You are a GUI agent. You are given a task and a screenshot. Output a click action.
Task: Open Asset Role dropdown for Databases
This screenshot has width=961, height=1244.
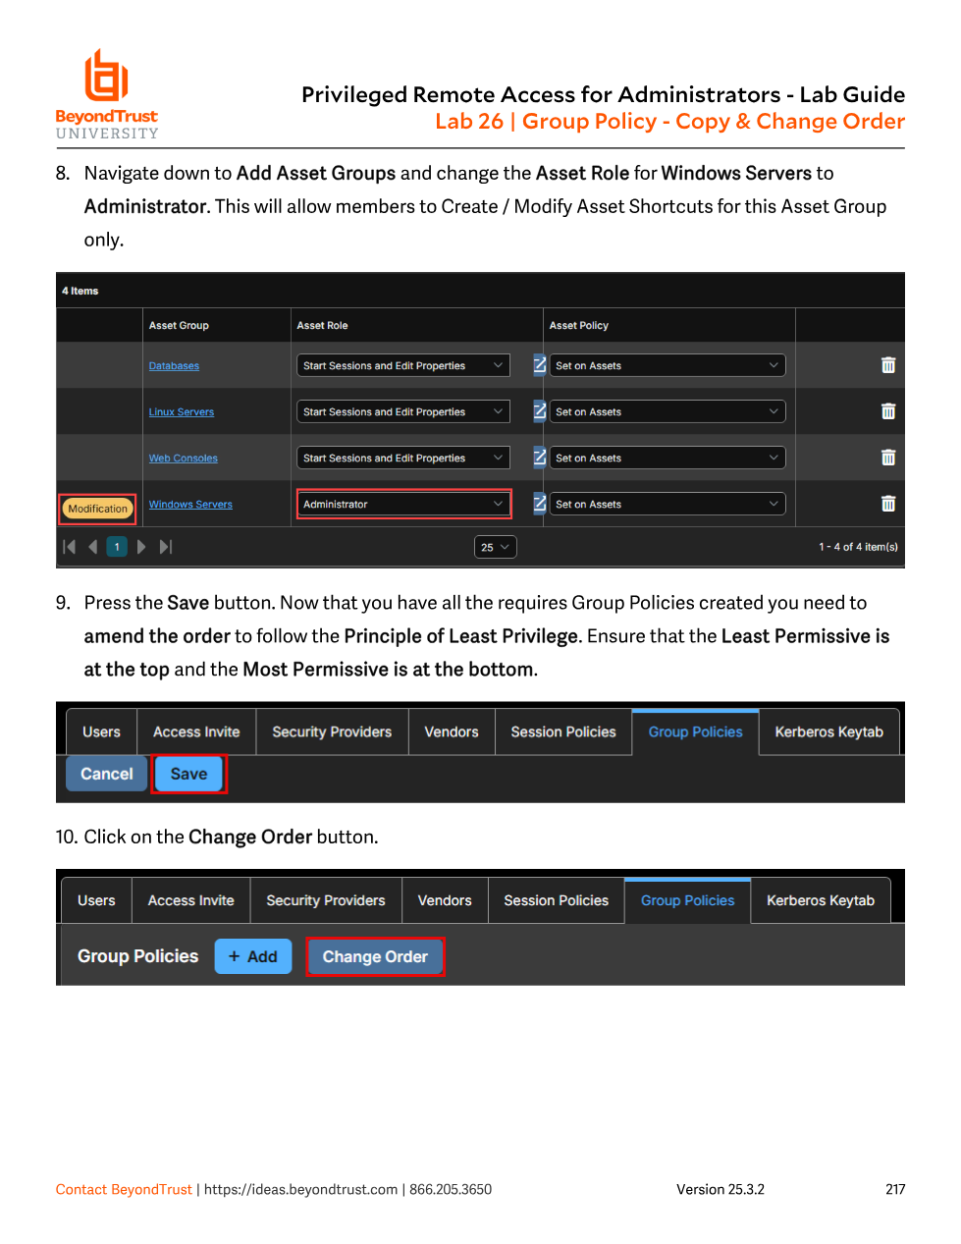click(403, 365)
